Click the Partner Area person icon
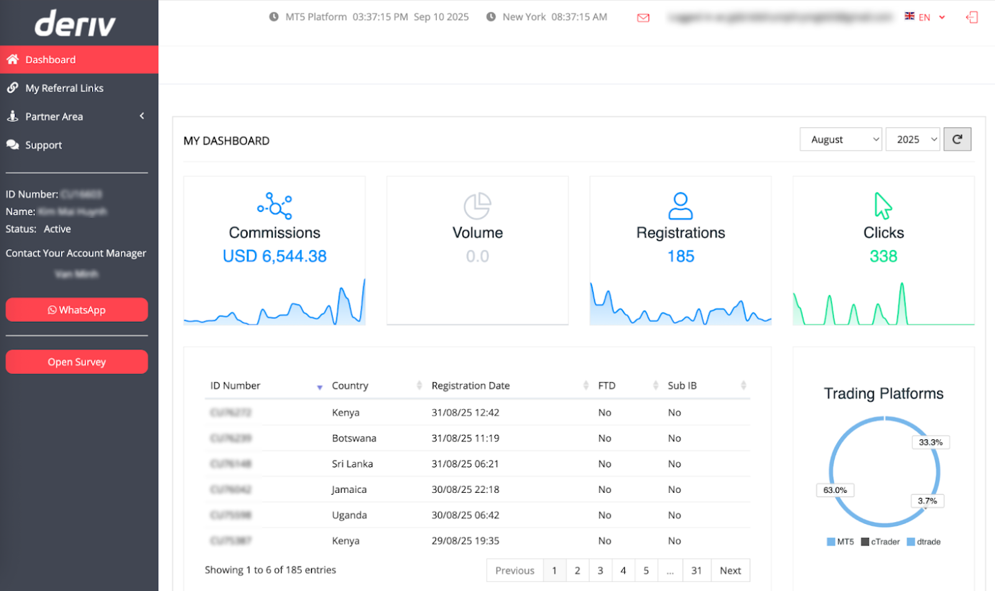 click(x=12, y=116)
